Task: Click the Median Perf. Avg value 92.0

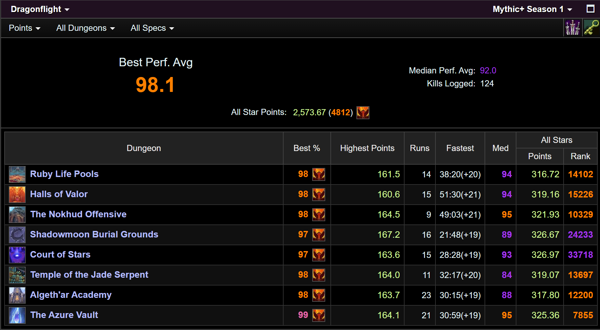Action: pos(488,70)
